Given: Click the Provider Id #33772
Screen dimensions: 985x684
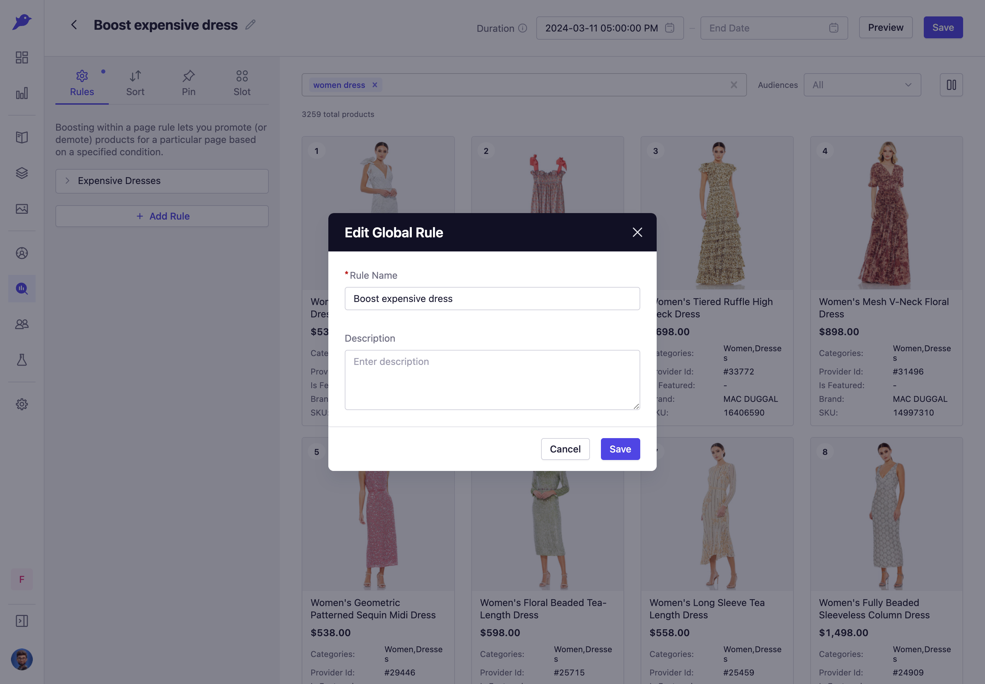Looking at the screenshot, I should [738, 371].
